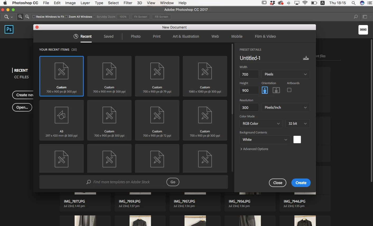Click the white background color swatch

pos(297,140)
